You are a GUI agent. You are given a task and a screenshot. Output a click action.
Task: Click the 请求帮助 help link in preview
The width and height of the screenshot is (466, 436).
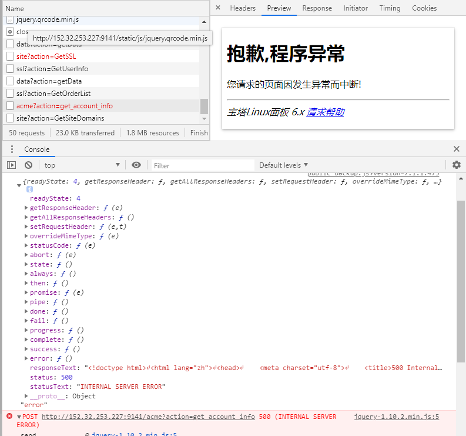click(x=326, y=112)
